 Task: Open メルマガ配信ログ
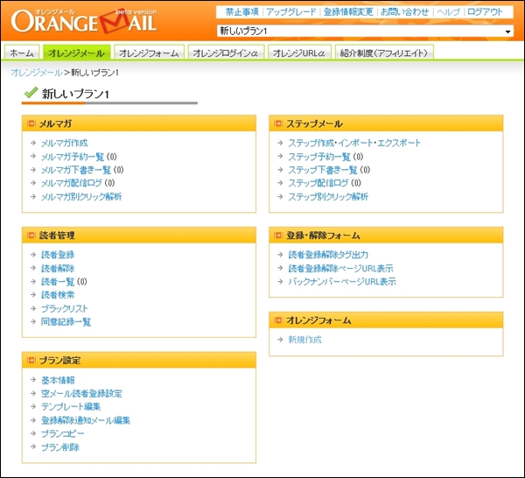click(x=72, y=183)
